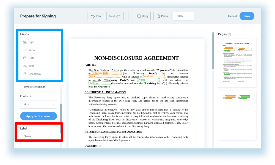Click the NON-DISCLOSURE AGREEMENT title
Viewport: 275px width, 165px height.
tap(136, 58)
